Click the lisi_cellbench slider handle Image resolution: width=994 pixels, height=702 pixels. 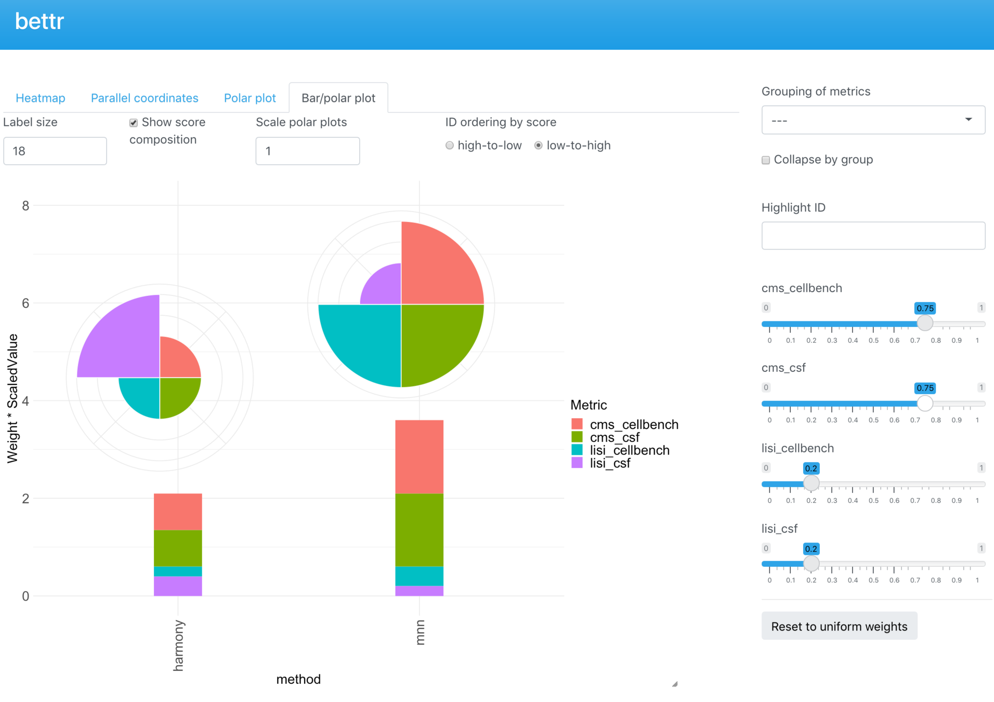tap(811, 483)
